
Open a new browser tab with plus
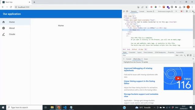click(x=34, y=2)
